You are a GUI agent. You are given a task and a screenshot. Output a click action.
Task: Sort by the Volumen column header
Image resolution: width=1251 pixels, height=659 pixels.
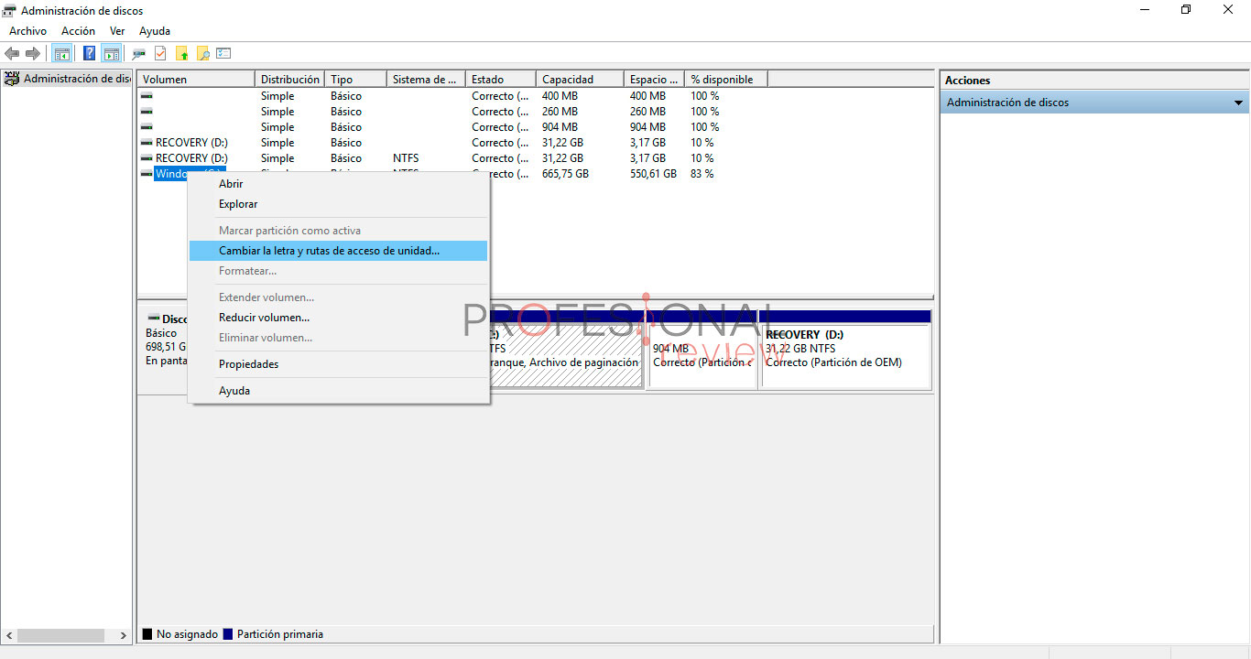point(196,80)
